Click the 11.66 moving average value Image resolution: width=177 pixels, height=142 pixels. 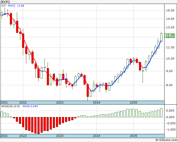tap(21, 6)
